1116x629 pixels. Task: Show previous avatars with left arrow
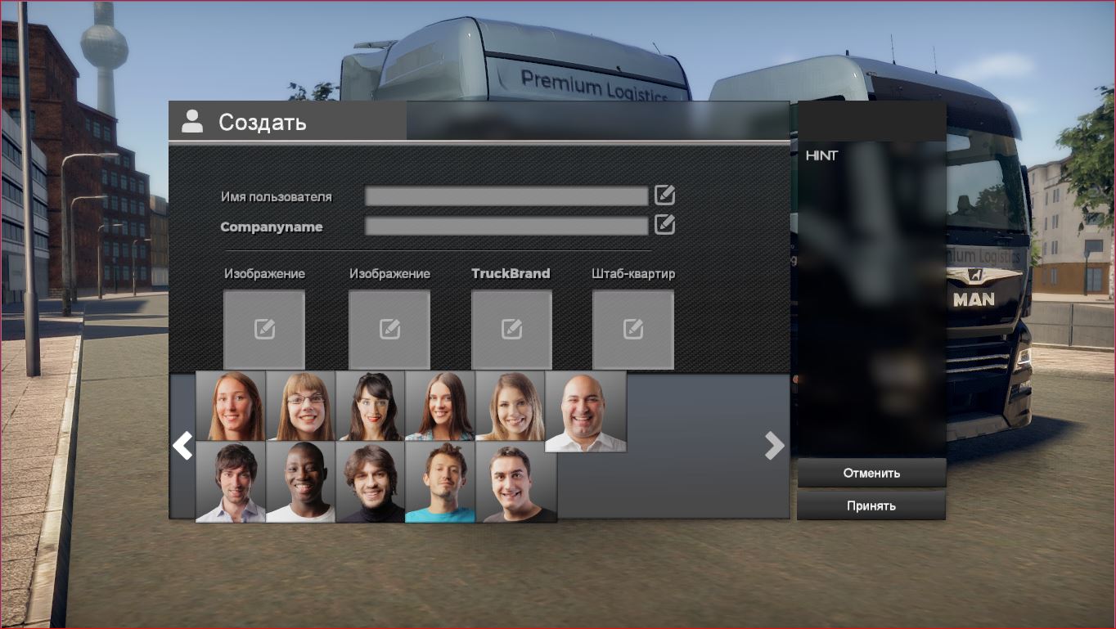click(x=182, y=446)
